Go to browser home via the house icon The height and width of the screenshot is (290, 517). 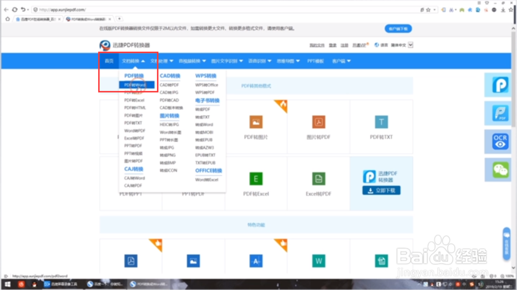pyautogui.click(x=8, y=19)
